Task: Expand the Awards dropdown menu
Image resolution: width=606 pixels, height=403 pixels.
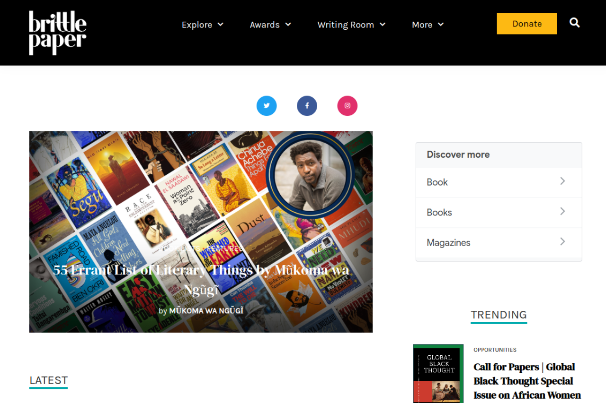Action: tap(270, 25)
